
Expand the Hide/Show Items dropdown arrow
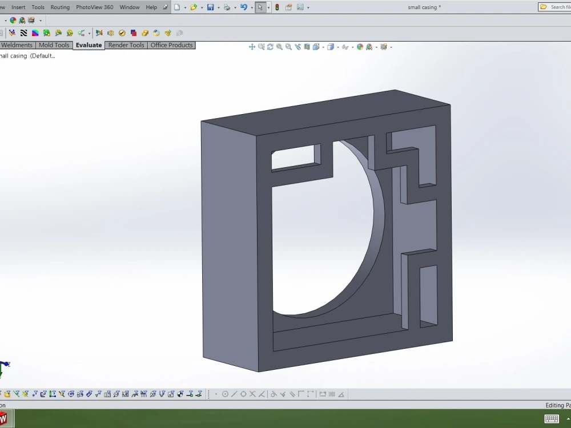tap(352, 47)
